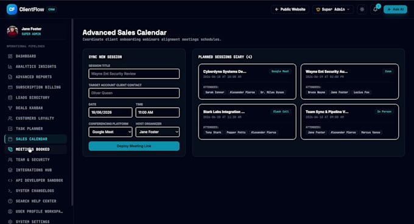Click the Slack Call tag on Stark Labs card
This screenshot has height=224, width=414.
281,111
